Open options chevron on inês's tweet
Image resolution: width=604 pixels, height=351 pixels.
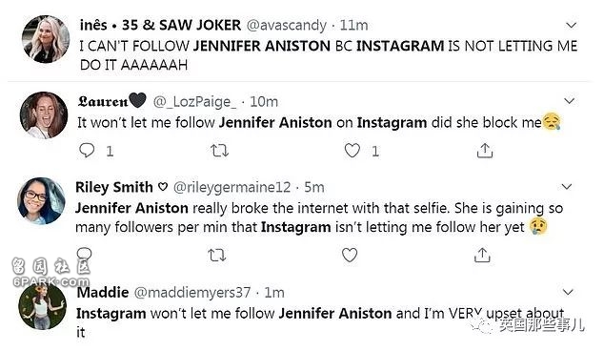(571, 26)
